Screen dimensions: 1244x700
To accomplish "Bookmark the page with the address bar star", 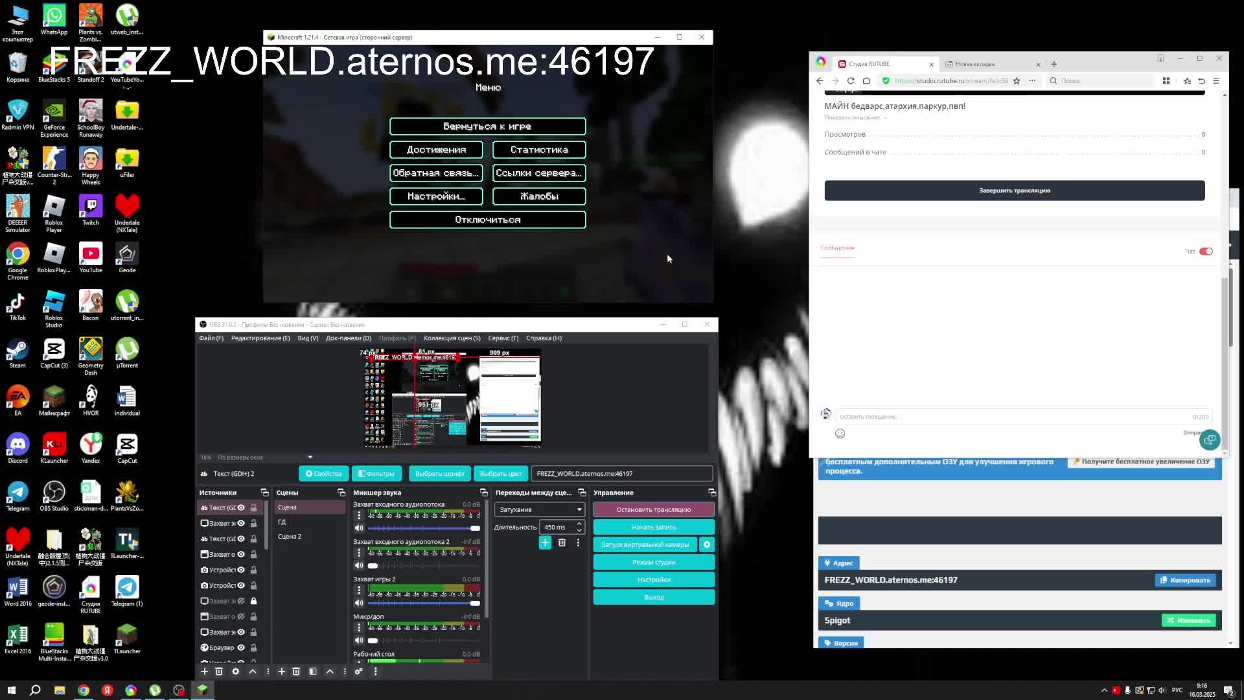I will click(1017, 81).
